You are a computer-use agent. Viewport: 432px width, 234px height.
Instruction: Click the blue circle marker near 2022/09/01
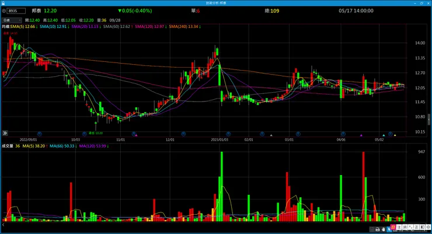click(x=39, y=134)
